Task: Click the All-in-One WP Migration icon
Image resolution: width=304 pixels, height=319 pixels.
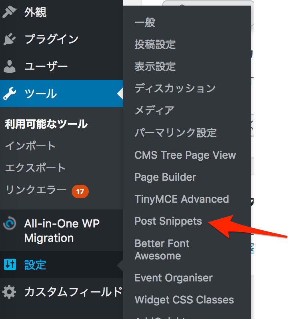Action: tap(9, 223)
